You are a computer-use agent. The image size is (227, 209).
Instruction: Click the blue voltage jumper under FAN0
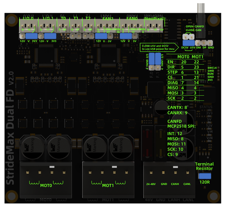coord(126,36)
